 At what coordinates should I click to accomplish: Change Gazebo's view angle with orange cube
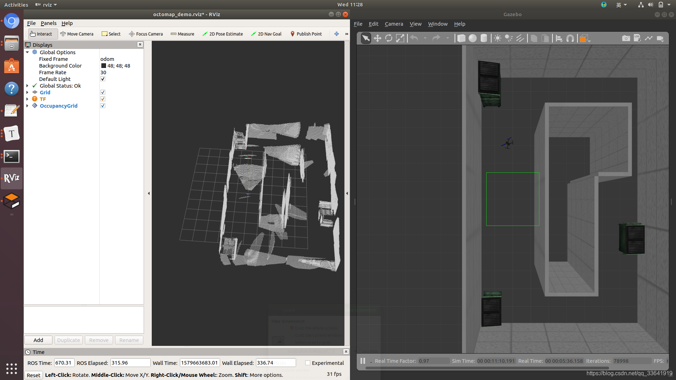(x=584, y=38)
